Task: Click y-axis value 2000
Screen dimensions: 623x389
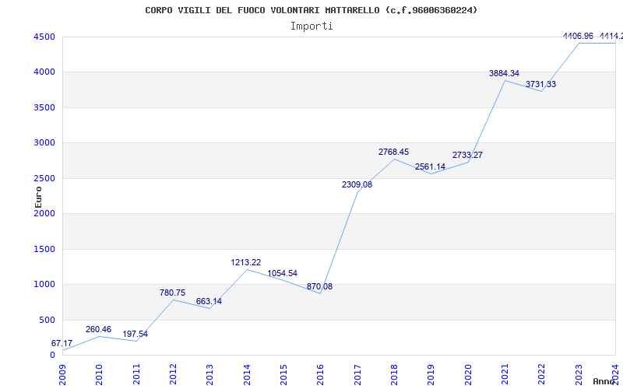Action: (44, 213)
